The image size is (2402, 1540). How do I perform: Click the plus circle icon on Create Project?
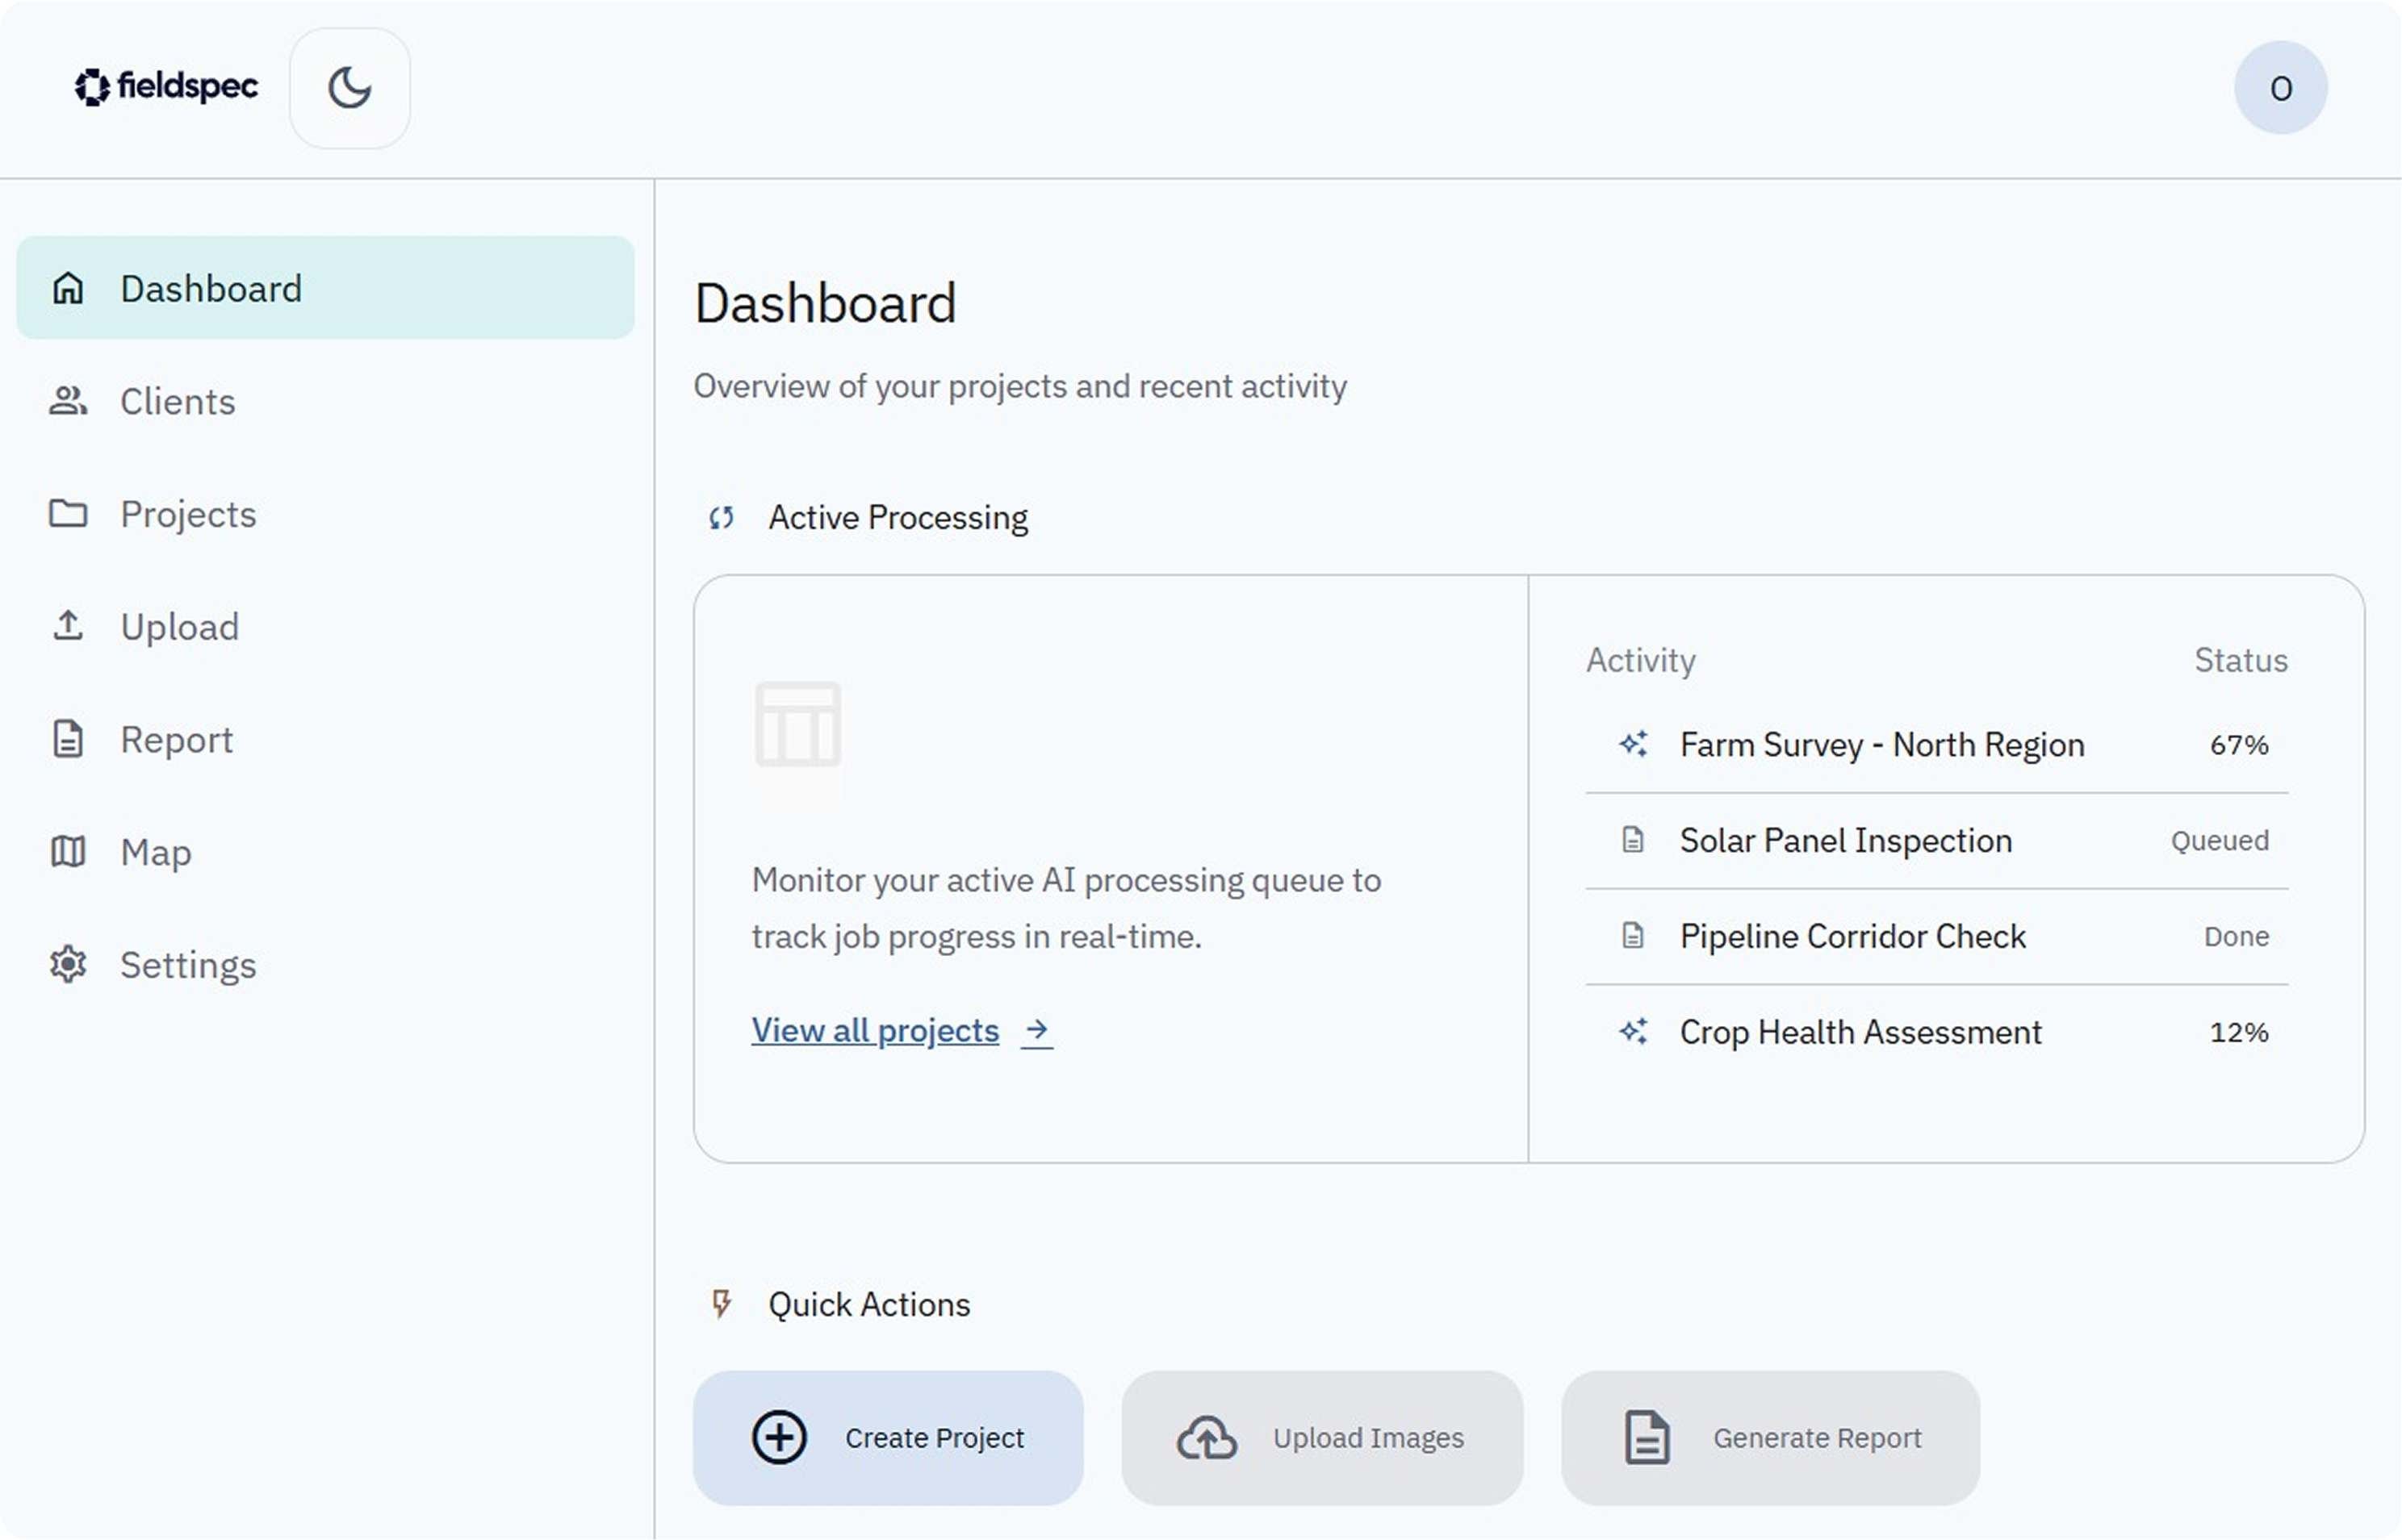point(780,1438)
